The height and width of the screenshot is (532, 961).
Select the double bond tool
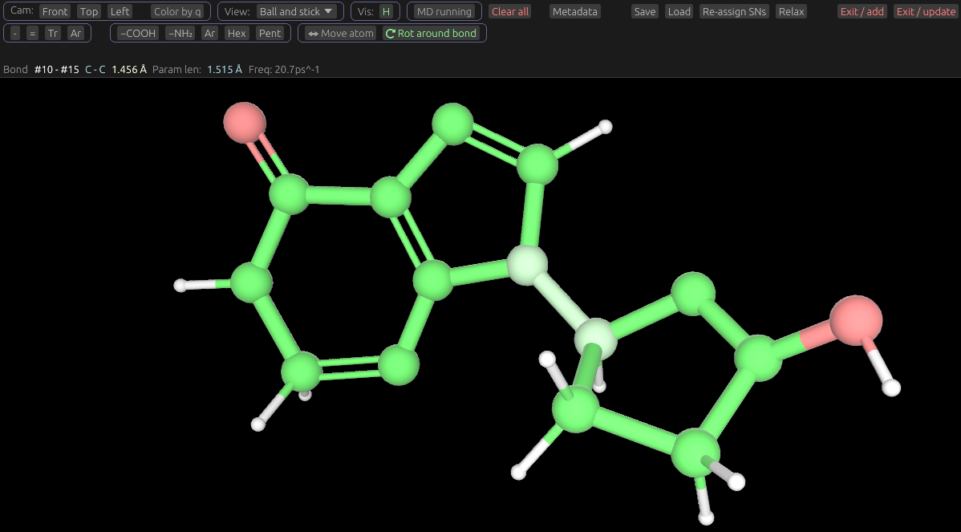pos(32,33)
